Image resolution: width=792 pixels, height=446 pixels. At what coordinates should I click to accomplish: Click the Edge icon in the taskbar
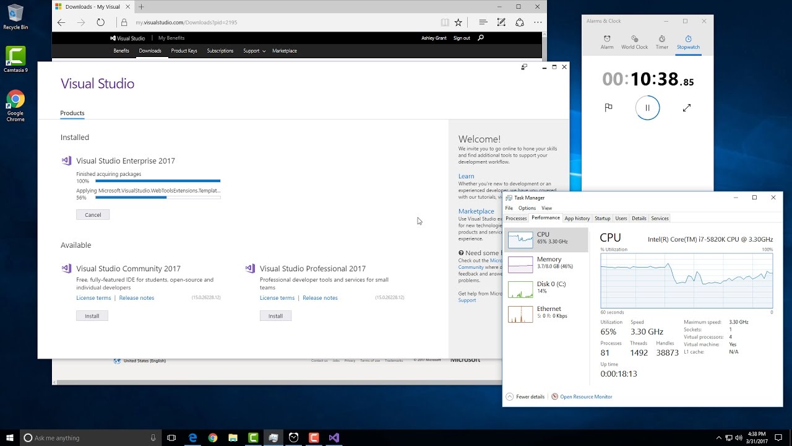pyautogui.click(x=192, y=438)
